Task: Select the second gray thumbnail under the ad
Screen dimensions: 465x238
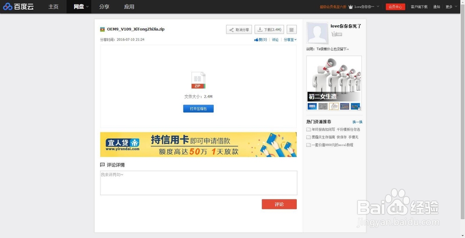Action: [323, 106]
